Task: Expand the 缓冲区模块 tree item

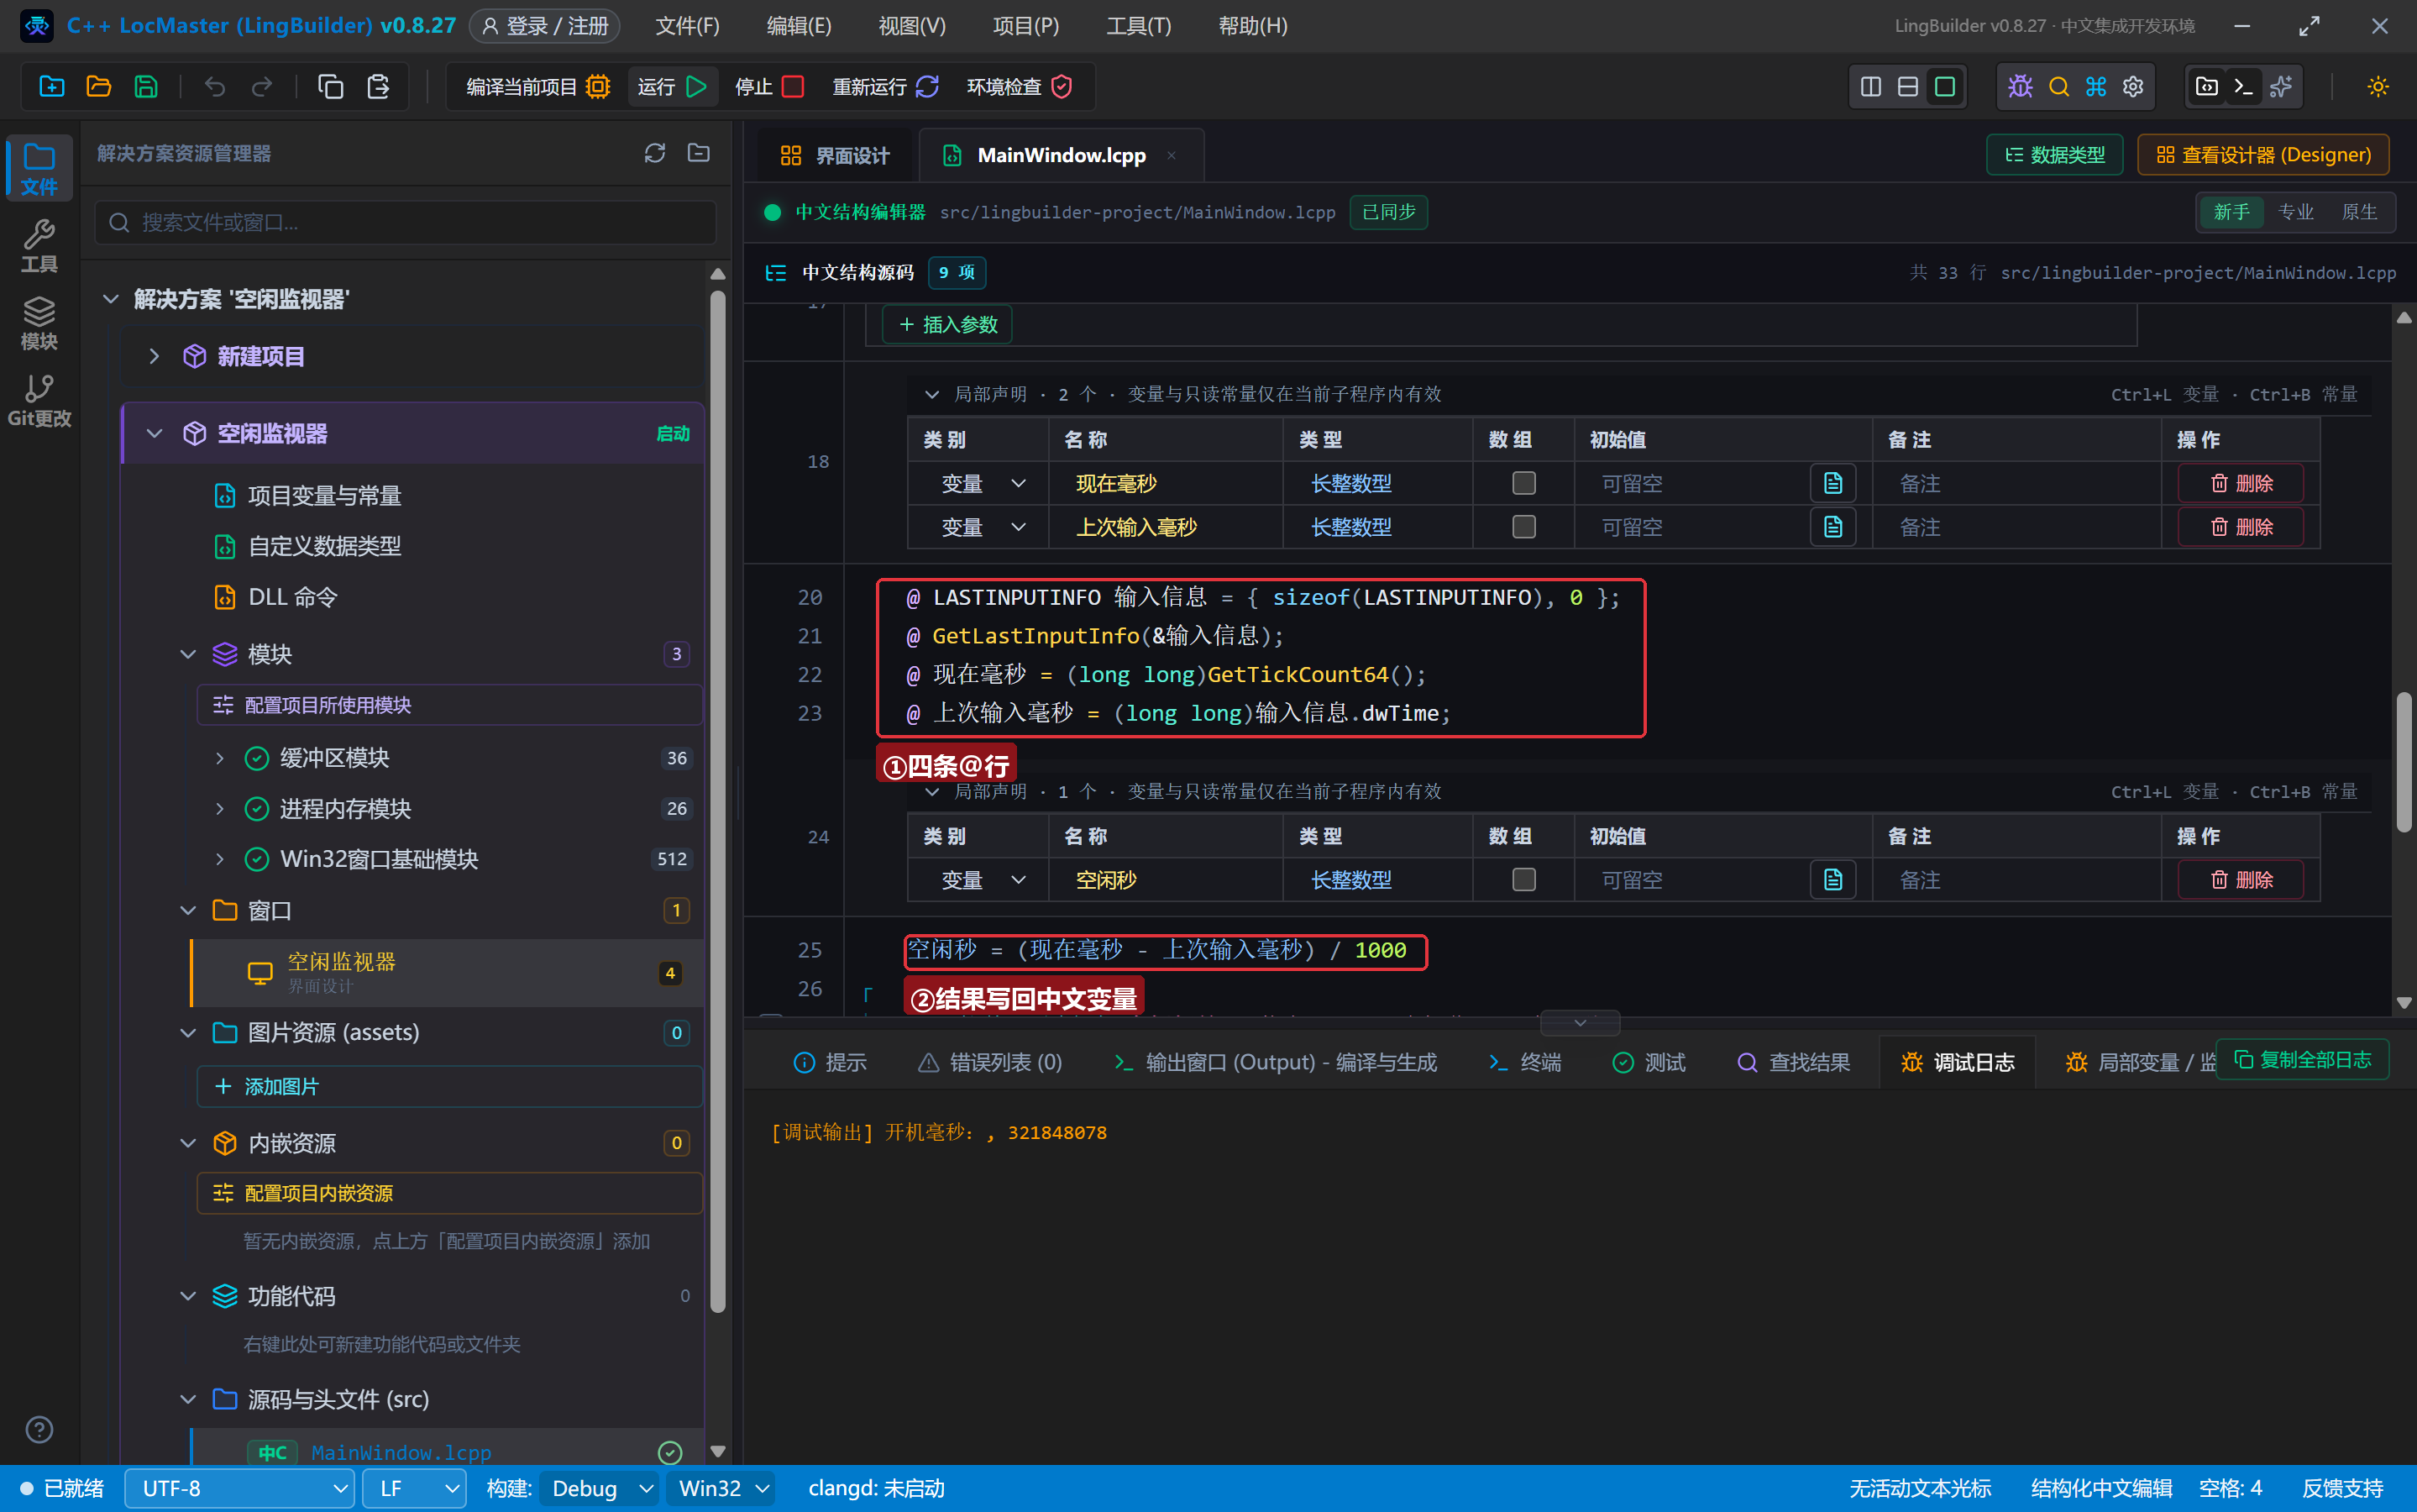Action: (x=220, y=759)
